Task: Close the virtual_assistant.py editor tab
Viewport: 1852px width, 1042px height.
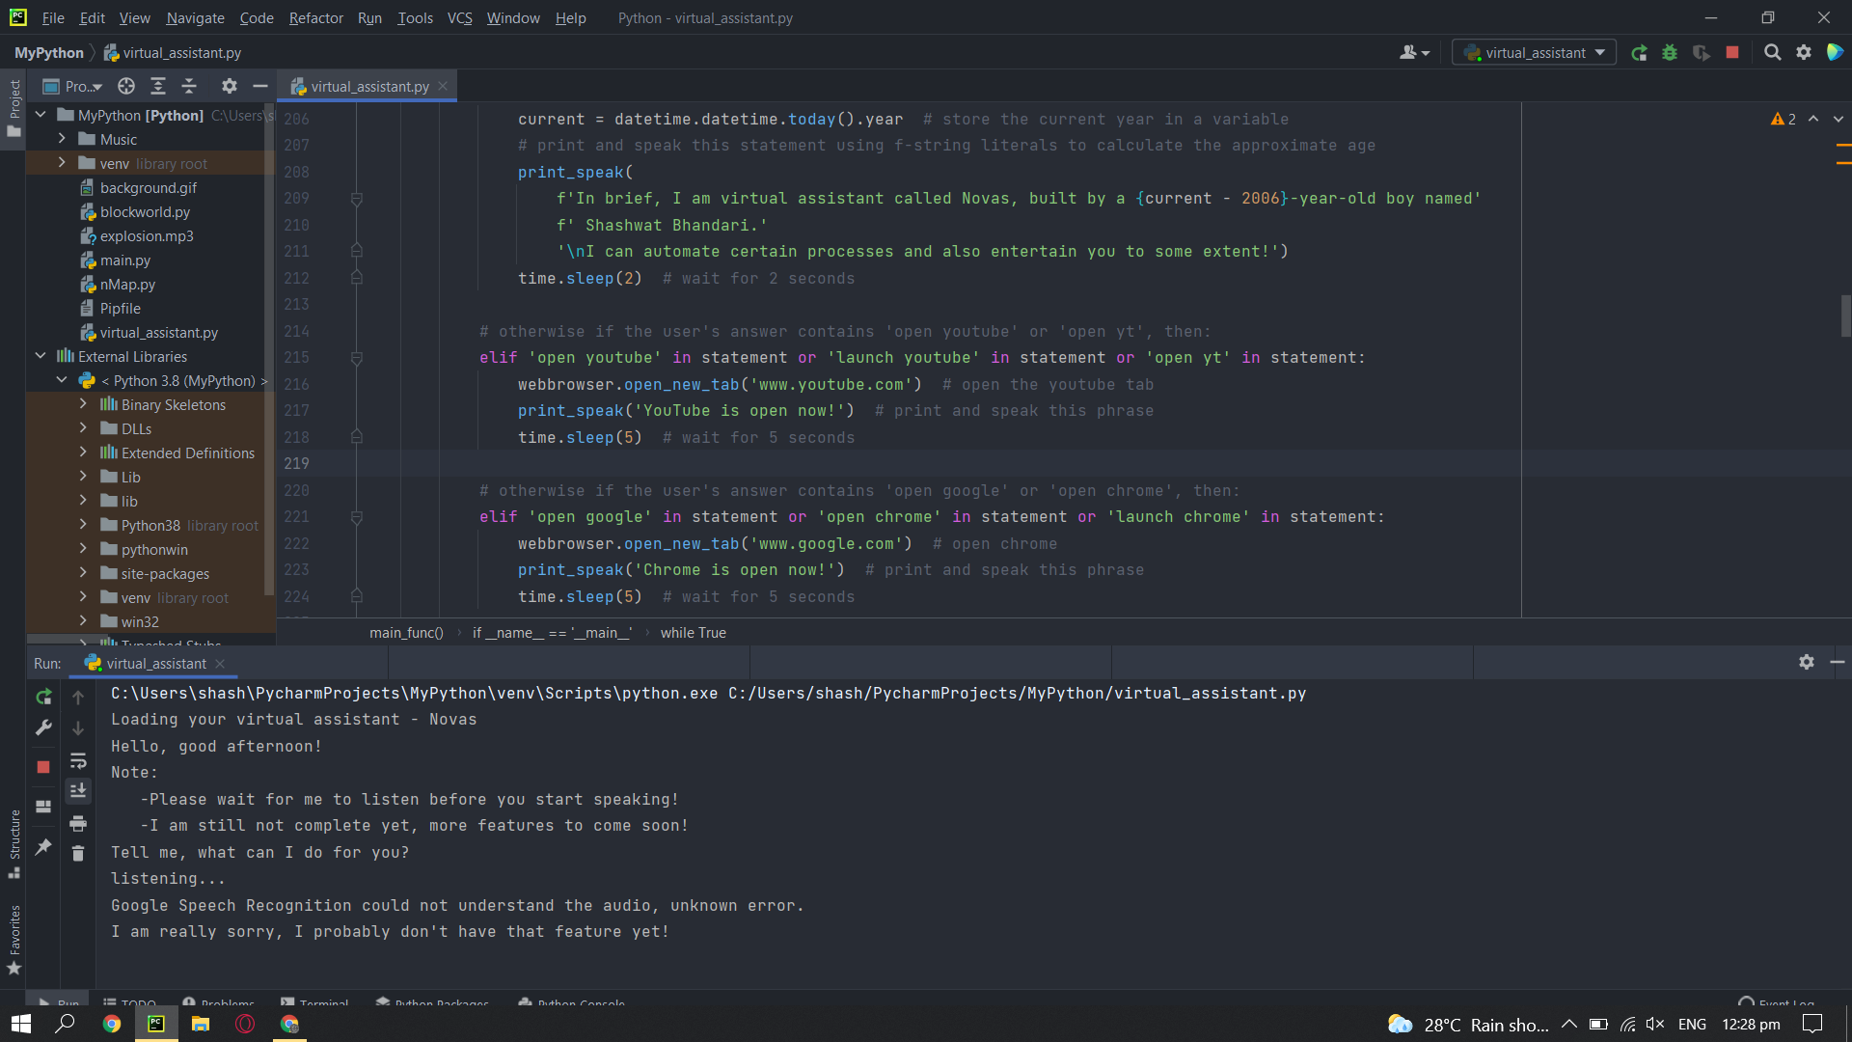Action: (x=443, y=86)
